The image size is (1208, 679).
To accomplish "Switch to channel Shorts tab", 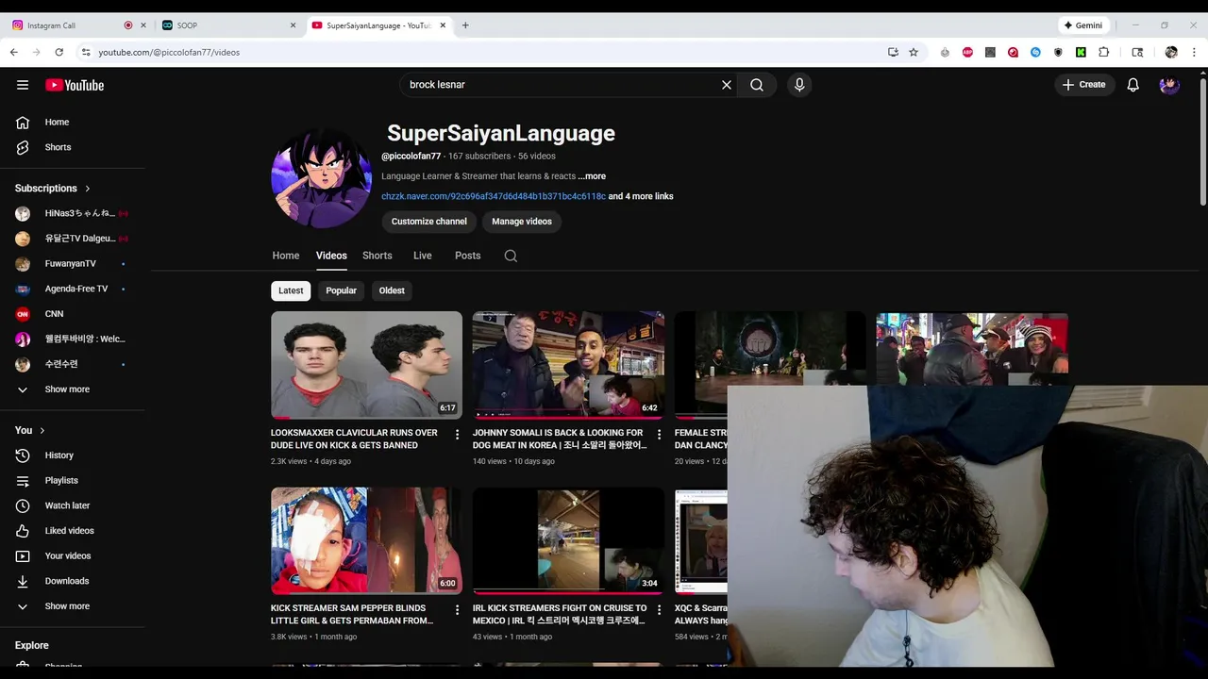I will coord(377,256).
